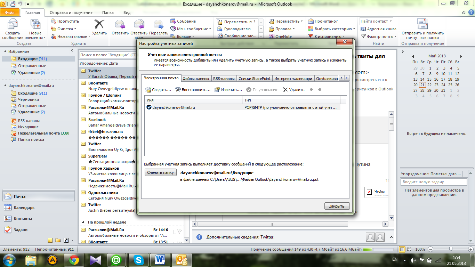The image size is (475, 267).
Task: Open the Tasks (Задачи) navigation pane
Action: (38, 230)
